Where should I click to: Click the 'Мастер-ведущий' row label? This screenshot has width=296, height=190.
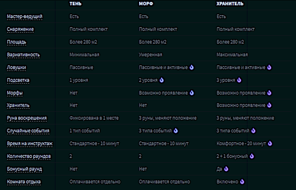click(25, 17)
